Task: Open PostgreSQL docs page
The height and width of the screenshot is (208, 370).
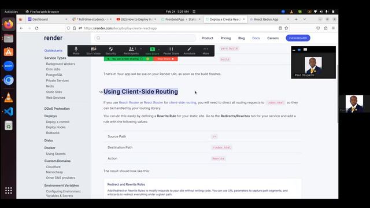Action: 54,75
